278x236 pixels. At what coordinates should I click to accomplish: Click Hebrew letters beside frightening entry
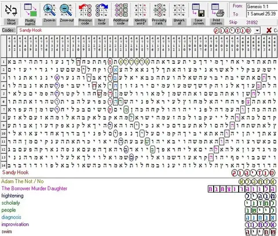[x=261, y=196]
